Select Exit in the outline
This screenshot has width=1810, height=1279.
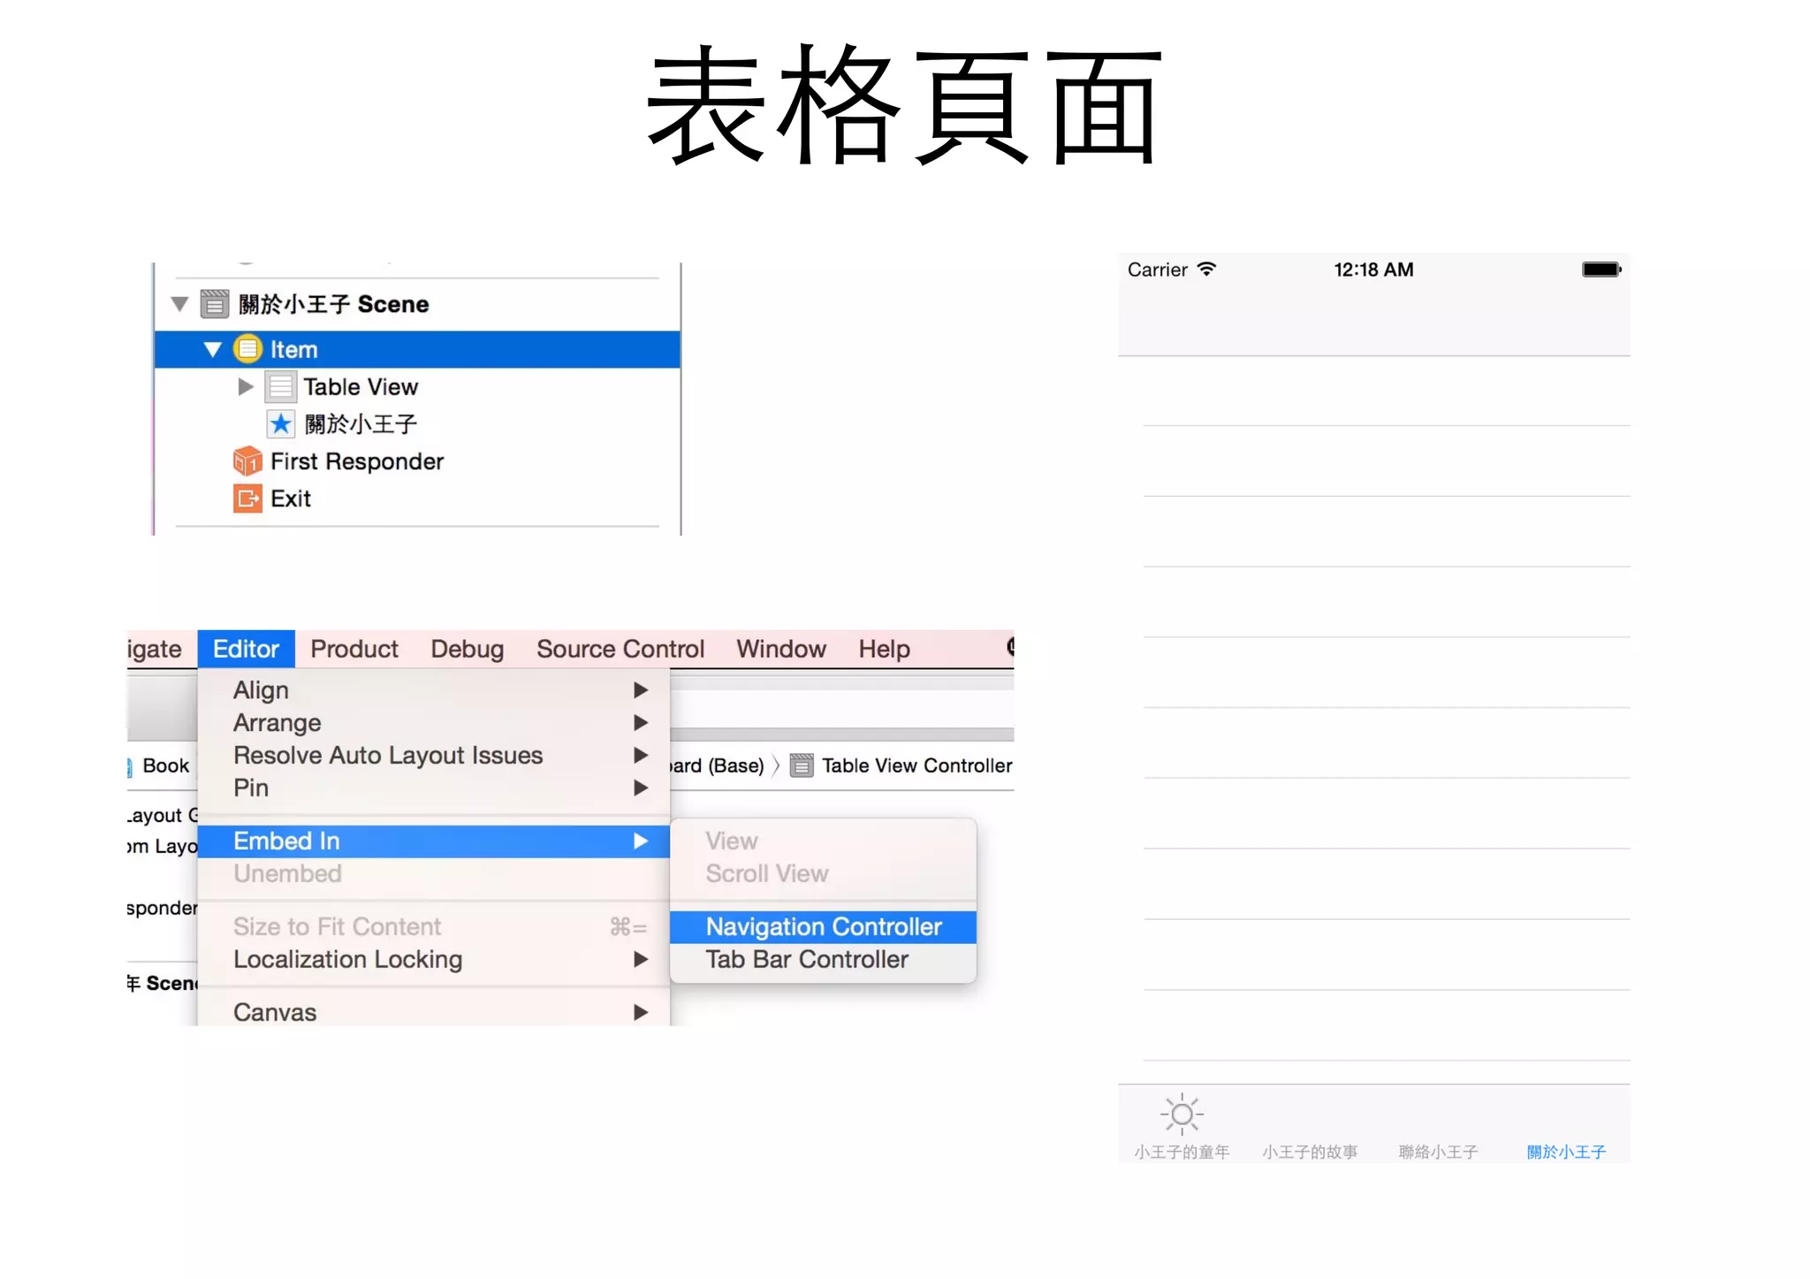(x=291, y=499)
